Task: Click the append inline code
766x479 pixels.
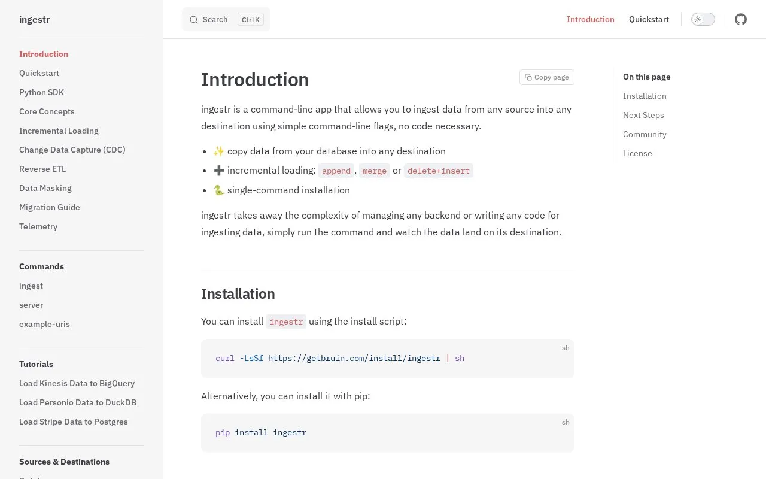Action: (x=336, y=171)
